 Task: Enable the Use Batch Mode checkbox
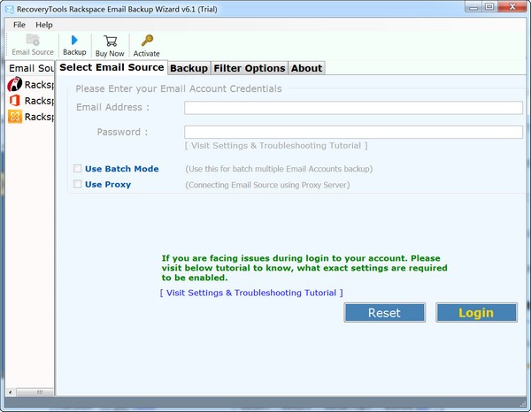click(x=78, y=169)
